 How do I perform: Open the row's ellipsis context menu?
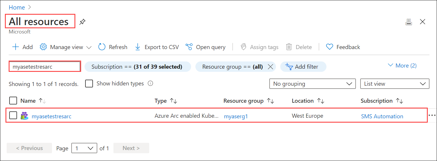[x=432, y=115]
